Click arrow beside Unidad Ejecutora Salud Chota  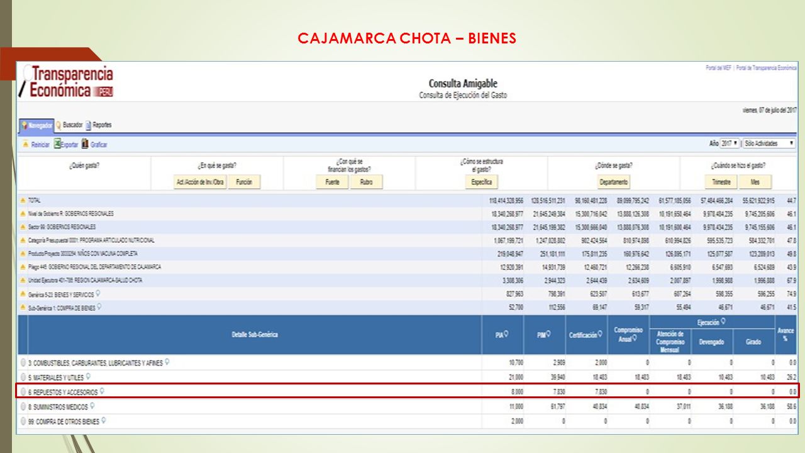23,281
